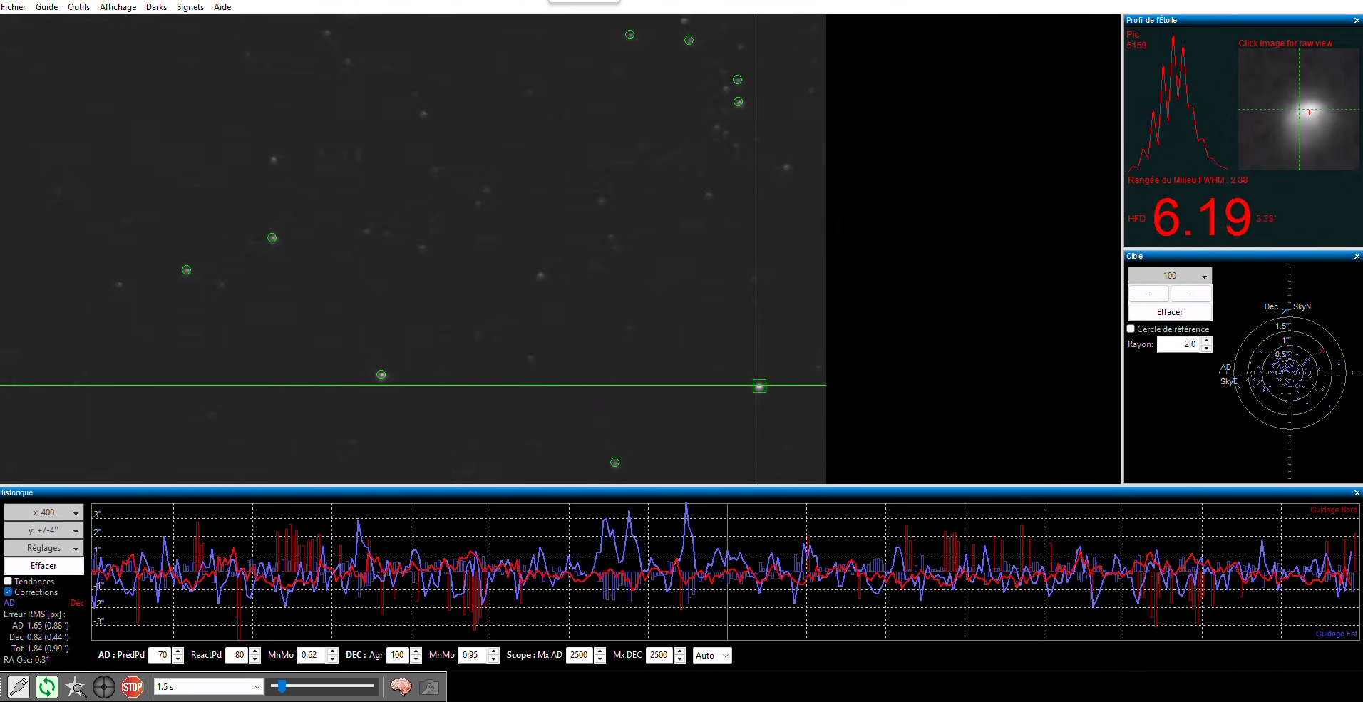Click the AD MnMo 0.62 field
Screen dimensions: 1363x702
[x=312, y=656]
